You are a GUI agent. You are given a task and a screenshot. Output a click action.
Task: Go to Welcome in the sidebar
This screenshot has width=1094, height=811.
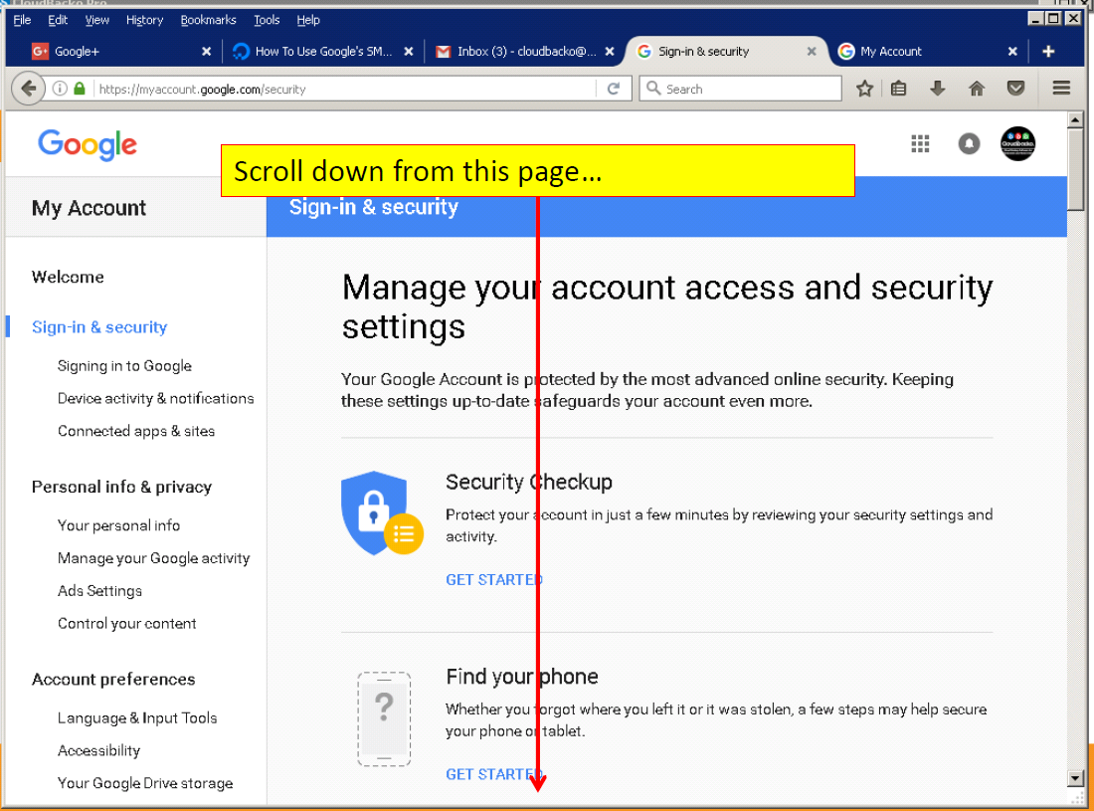[x=68, y=277]
